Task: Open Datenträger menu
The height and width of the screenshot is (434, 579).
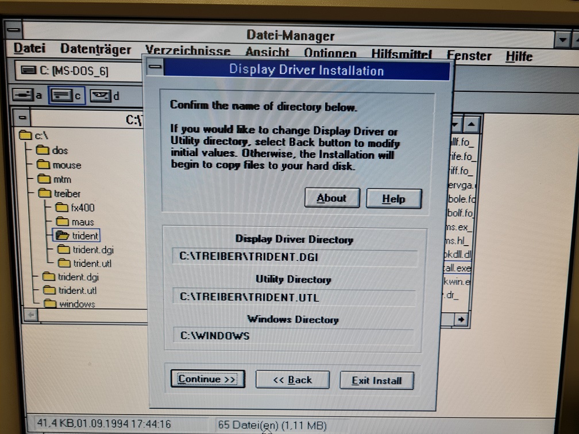Action: (95, 49)
